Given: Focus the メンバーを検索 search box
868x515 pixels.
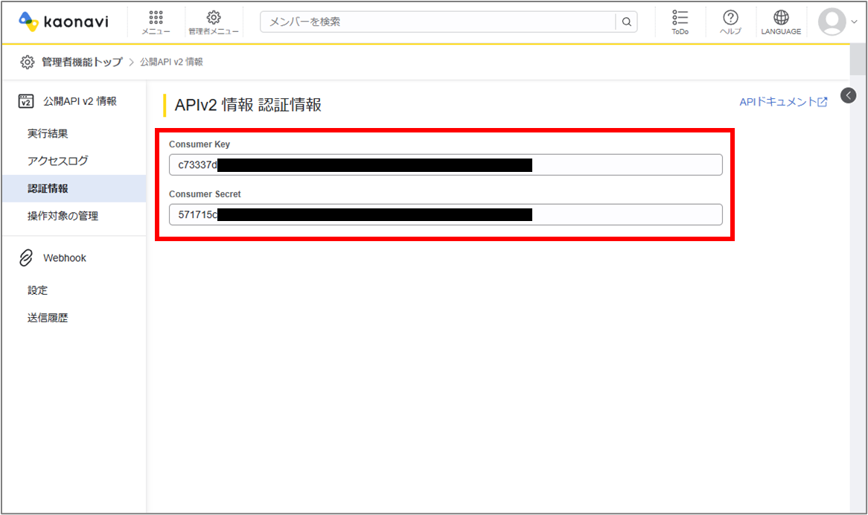Looking at the screenshot, I should pos(437,22).
